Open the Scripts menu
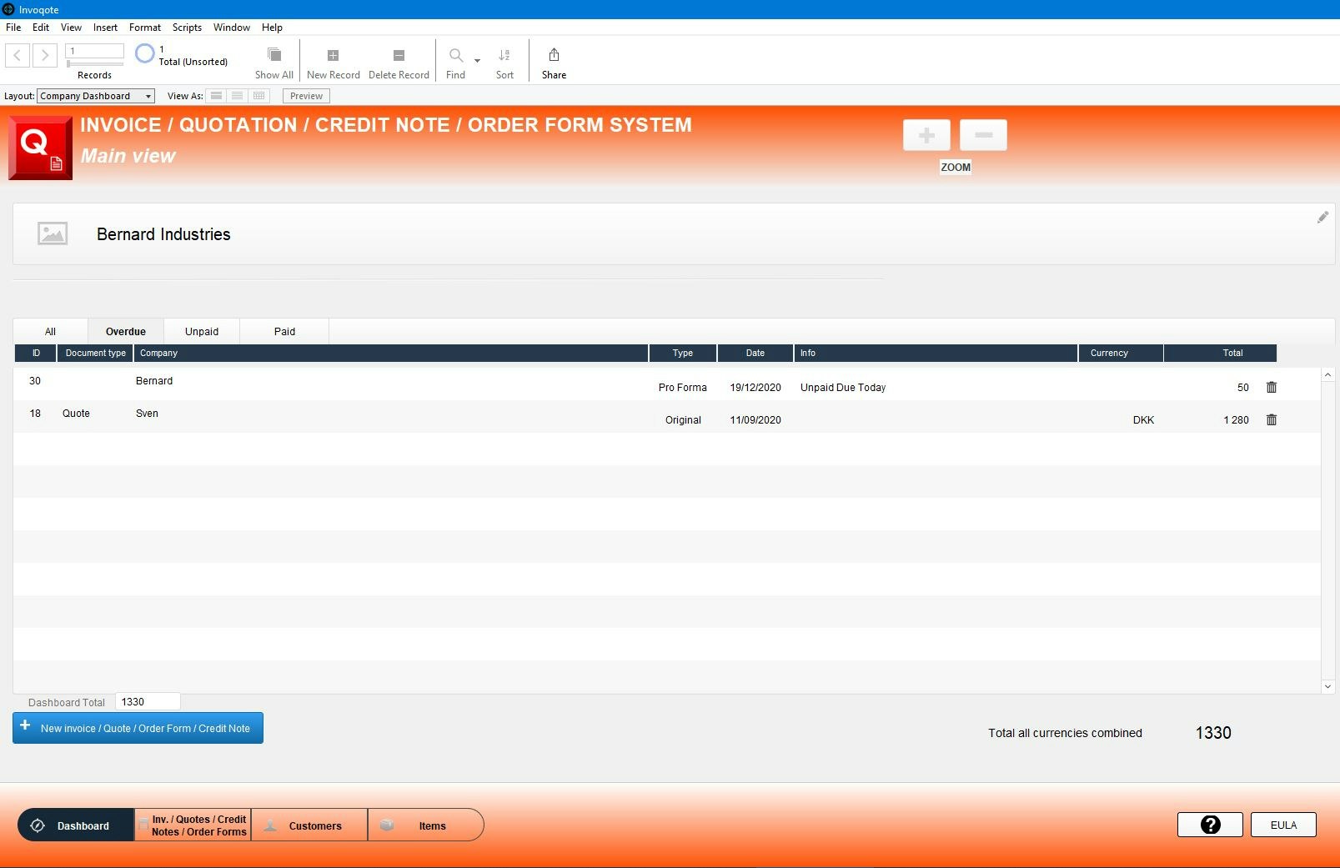 click(187, 28)
